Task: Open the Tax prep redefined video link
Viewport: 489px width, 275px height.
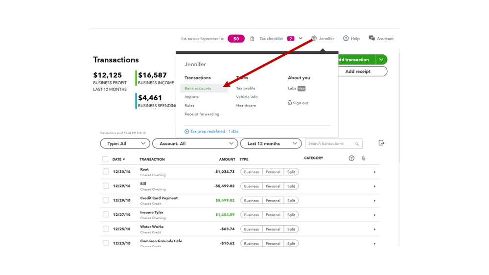Action: pos(214,132)
